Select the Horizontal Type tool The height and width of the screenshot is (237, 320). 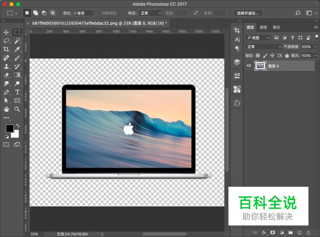point(17,92)
